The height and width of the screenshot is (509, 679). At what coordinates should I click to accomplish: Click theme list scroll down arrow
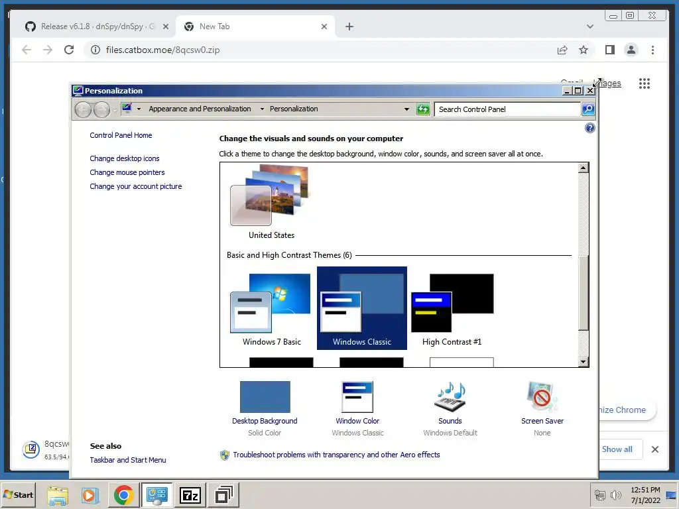(584, 362)
